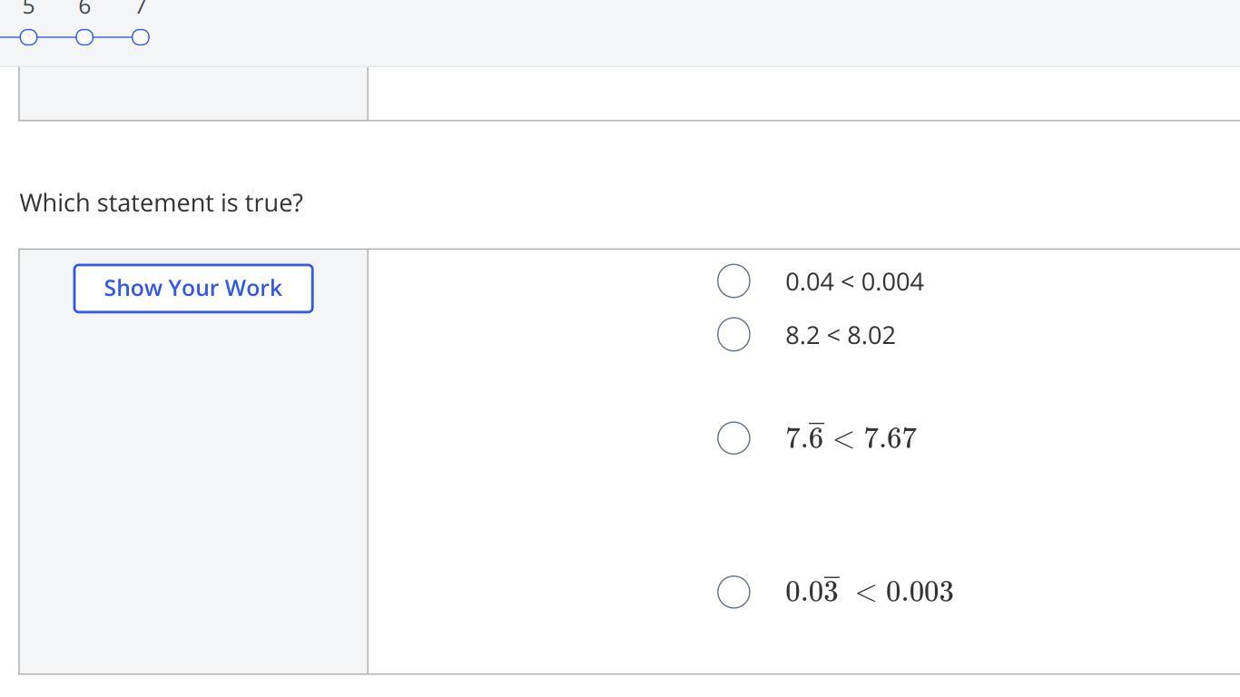The width and height of the screenshot is (1240, 697).
Task: Click the gray work panel below Show Your Work
Action: (193, 490)
